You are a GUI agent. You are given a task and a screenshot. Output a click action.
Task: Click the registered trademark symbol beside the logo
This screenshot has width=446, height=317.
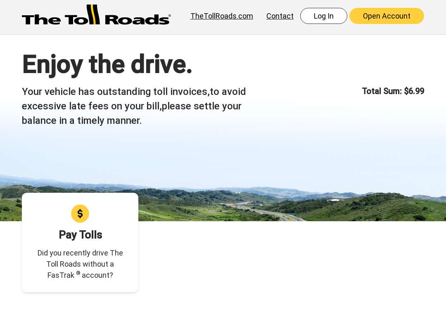pos(170,16)
